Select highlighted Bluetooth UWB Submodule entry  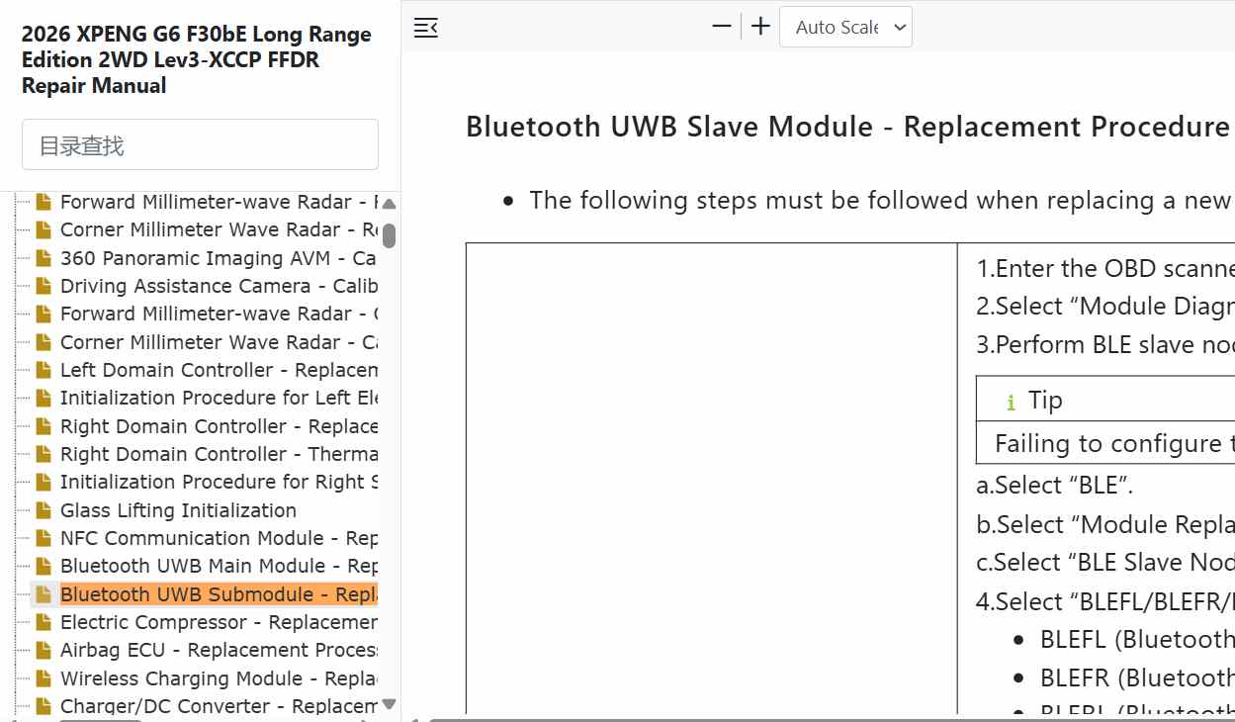coord(219,594)
